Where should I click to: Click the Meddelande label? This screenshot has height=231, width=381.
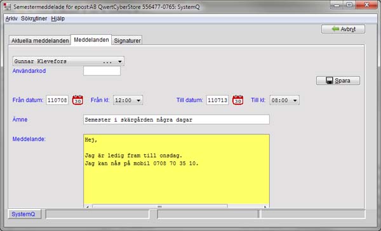[x=29, y=139]
